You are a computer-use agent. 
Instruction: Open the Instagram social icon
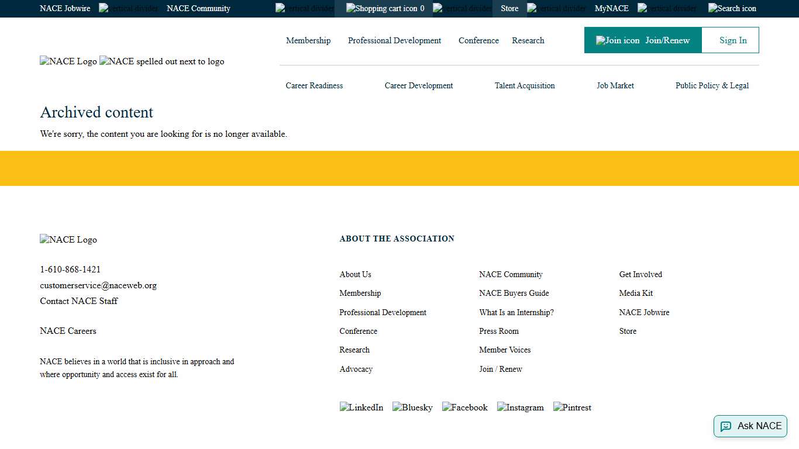[x=520, y=407]
